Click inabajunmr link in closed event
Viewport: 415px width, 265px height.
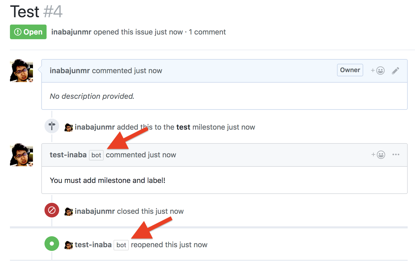tap(95, 211)
